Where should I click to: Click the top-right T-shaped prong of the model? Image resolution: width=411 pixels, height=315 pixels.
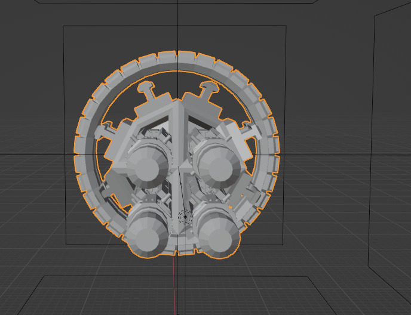(208, 90)
